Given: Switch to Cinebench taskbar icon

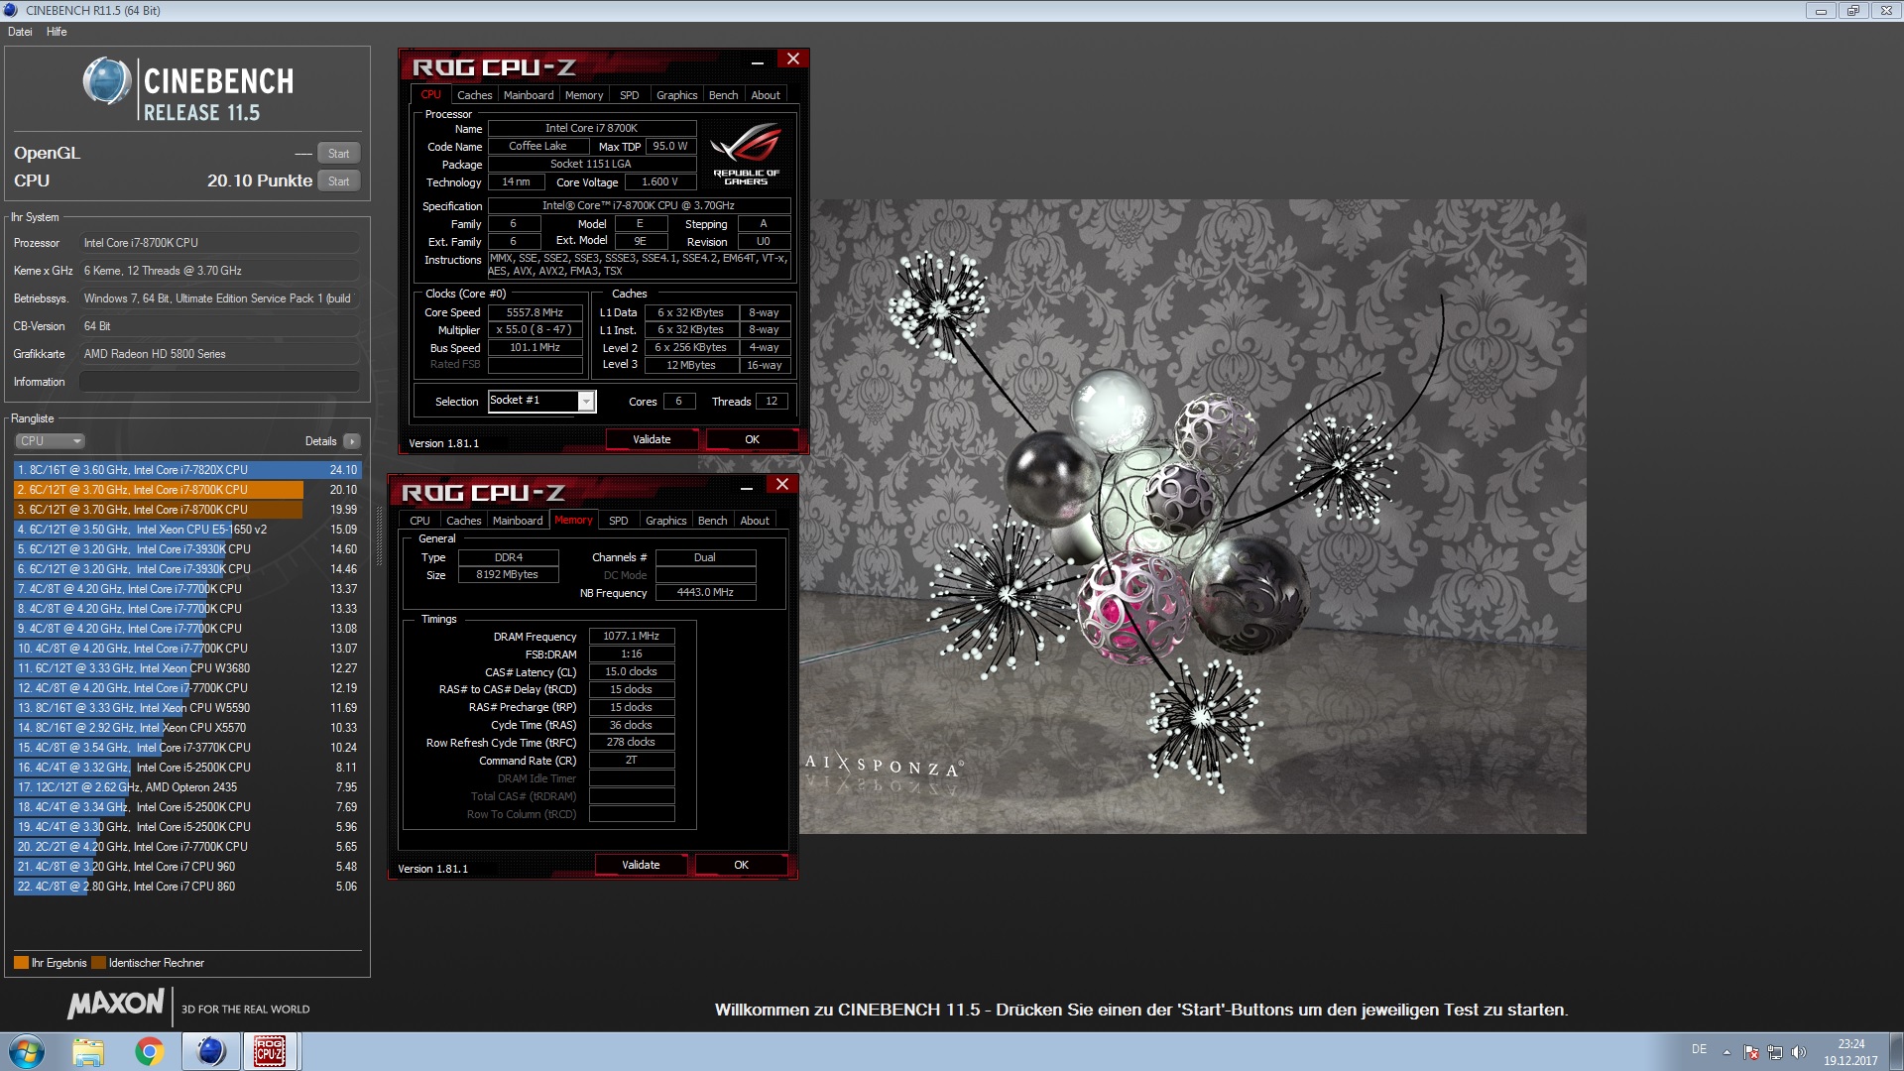Looking at the screenshot, I should tap(210, 1051).
